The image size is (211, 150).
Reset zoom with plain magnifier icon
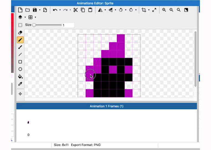click(x=179, y=10)
